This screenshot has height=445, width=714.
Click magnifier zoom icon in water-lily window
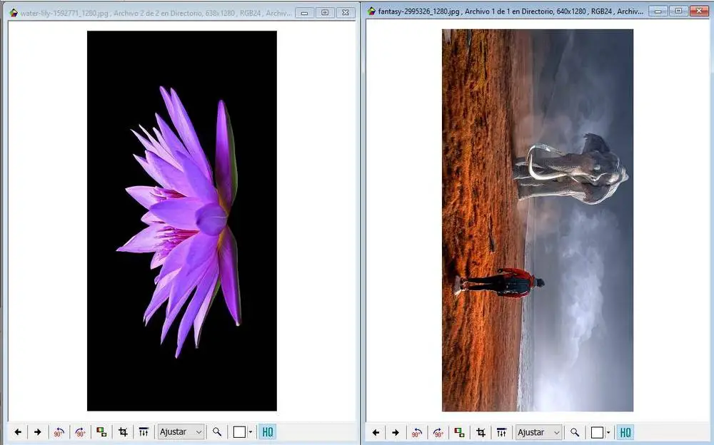click(217, 431)
